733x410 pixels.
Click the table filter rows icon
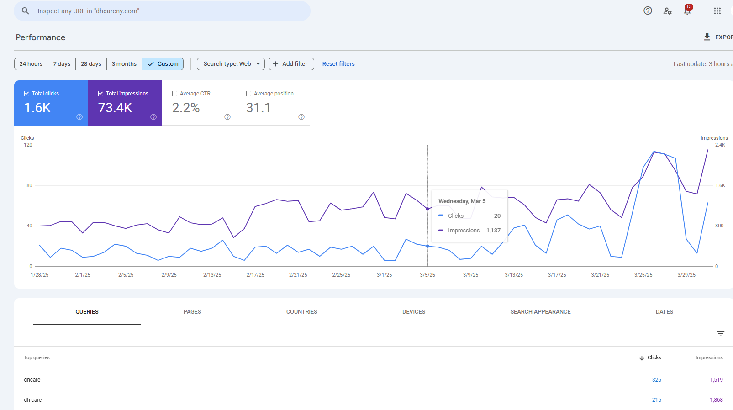click(x=720, y=334)
